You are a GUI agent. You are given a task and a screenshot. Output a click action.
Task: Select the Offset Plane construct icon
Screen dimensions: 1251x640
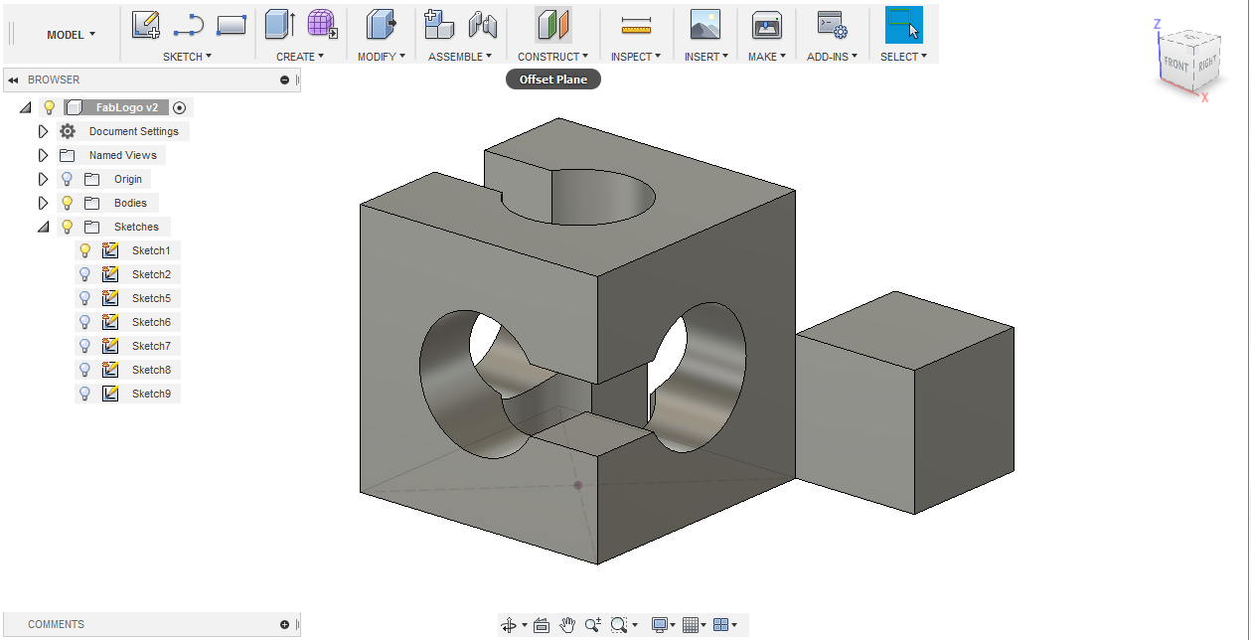pos(552,25)
